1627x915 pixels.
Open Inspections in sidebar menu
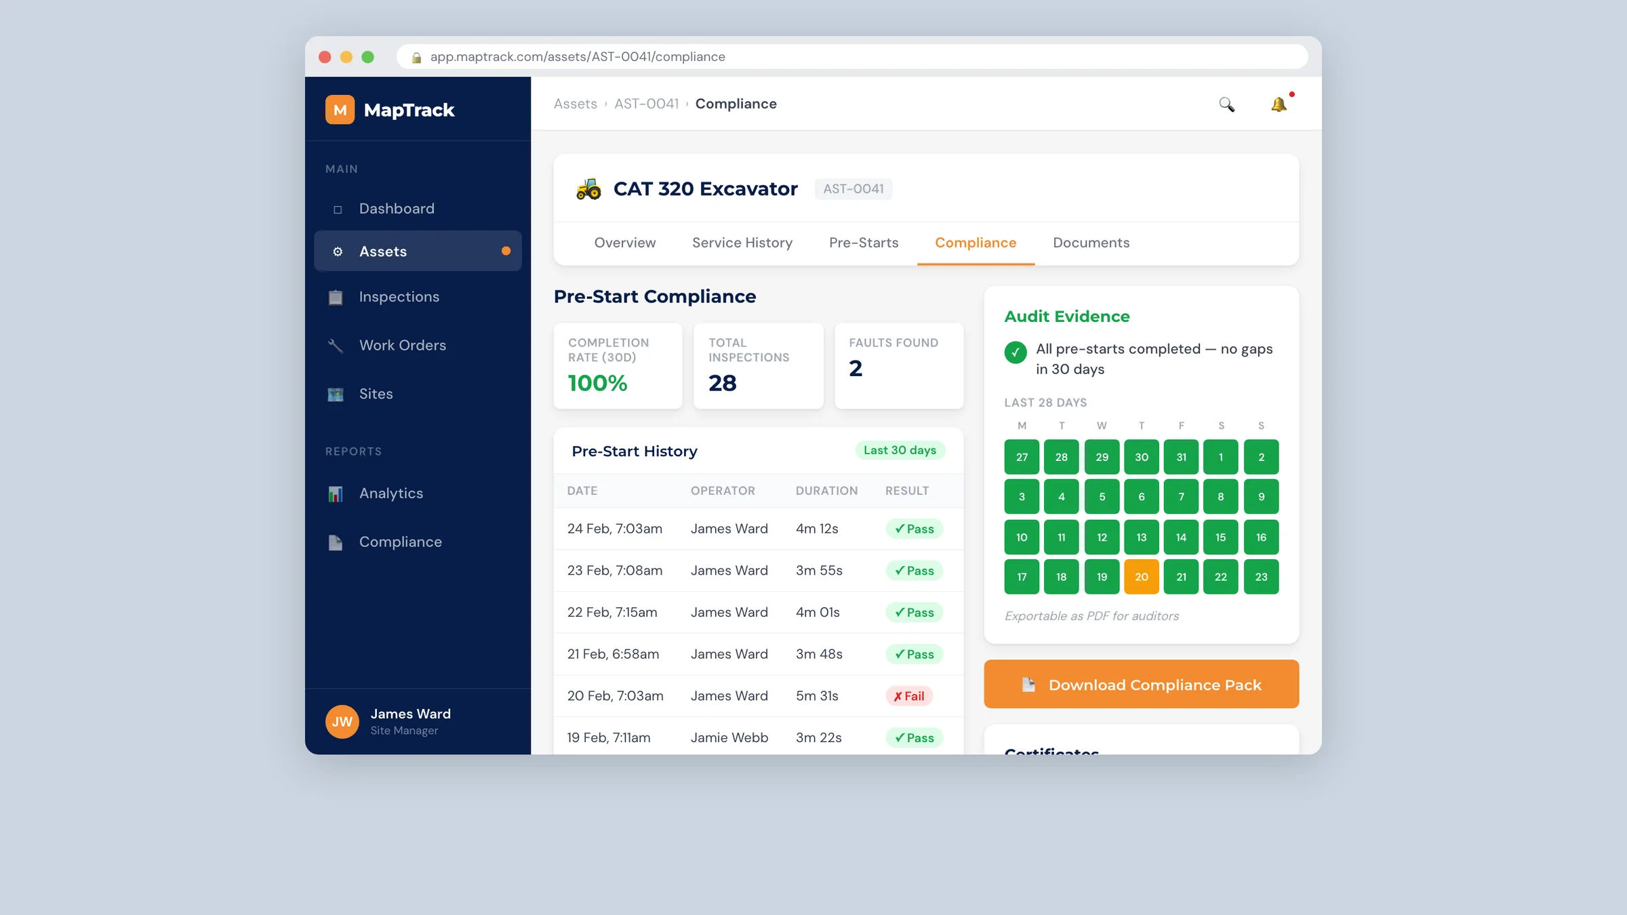[x=418, y=297]
